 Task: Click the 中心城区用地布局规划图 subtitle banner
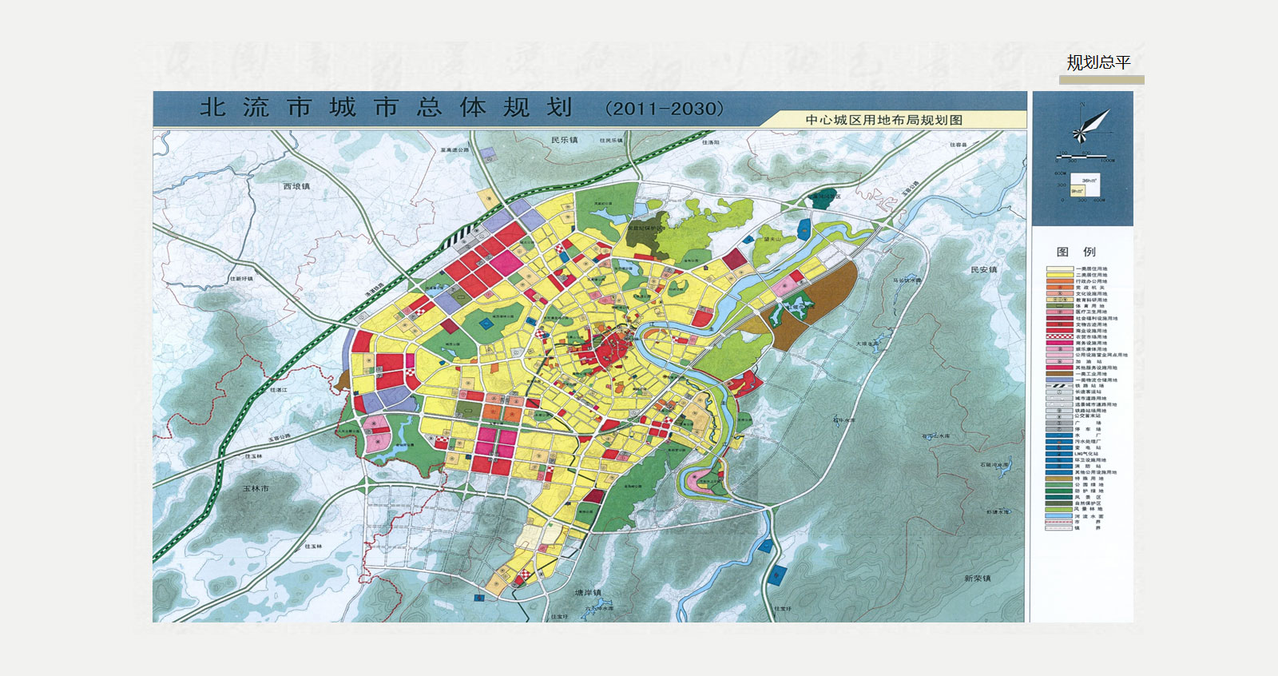click(884, 120)
